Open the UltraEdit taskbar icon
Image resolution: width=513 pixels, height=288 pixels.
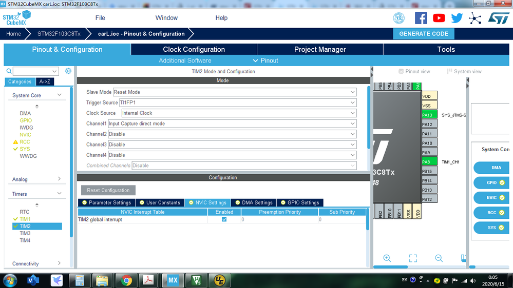219,280
